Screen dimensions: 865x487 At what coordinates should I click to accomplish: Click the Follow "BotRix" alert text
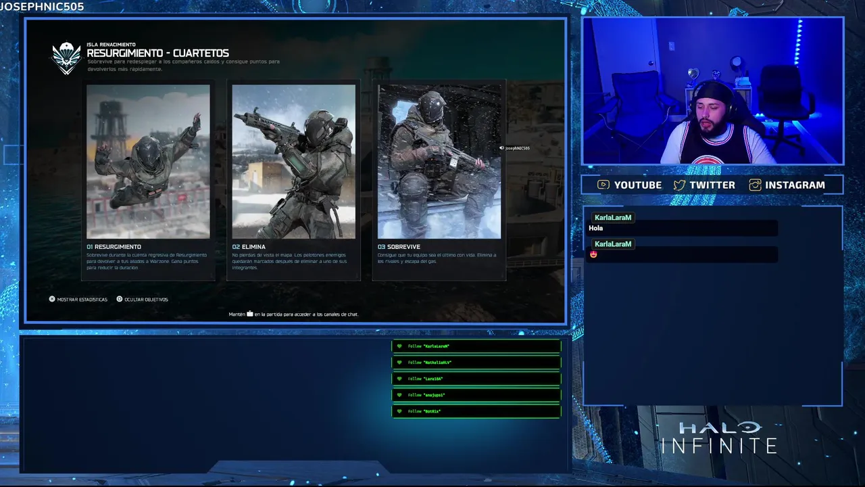424,411
